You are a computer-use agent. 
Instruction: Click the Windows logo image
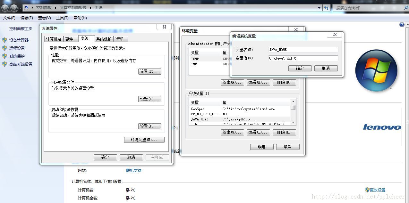point(376,71)
